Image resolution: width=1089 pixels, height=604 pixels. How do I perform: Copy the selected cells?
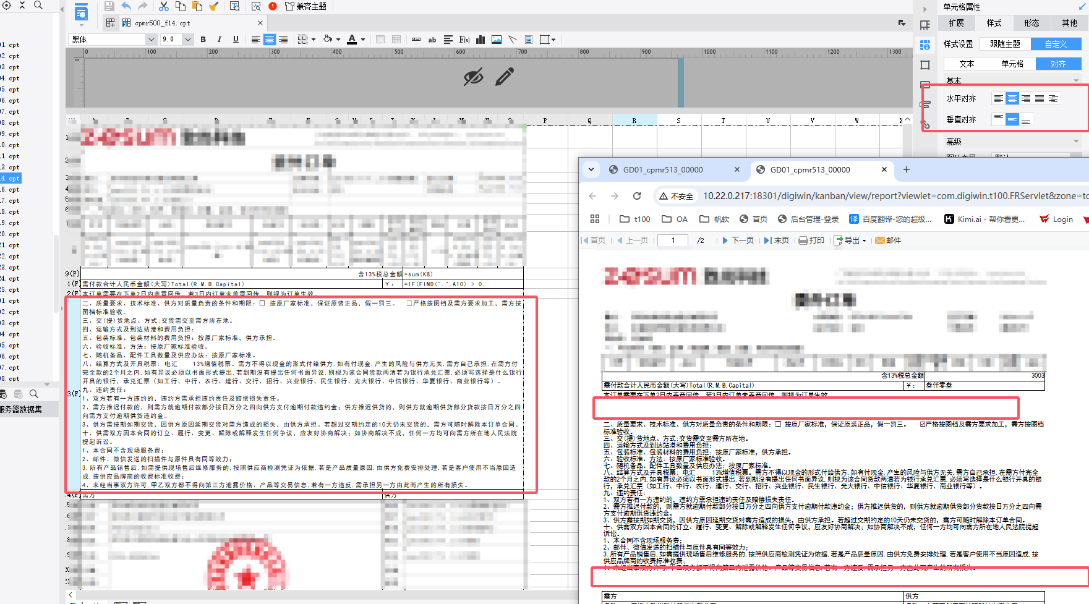(x=181, y=6)
